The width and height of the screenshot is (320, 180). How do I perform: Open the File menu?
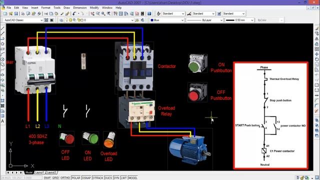(x=9, y=7)
